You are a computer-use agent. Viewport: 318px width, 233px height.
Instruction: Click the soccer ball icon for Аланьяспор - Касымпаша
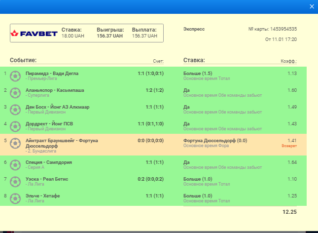tap(16, 92)
